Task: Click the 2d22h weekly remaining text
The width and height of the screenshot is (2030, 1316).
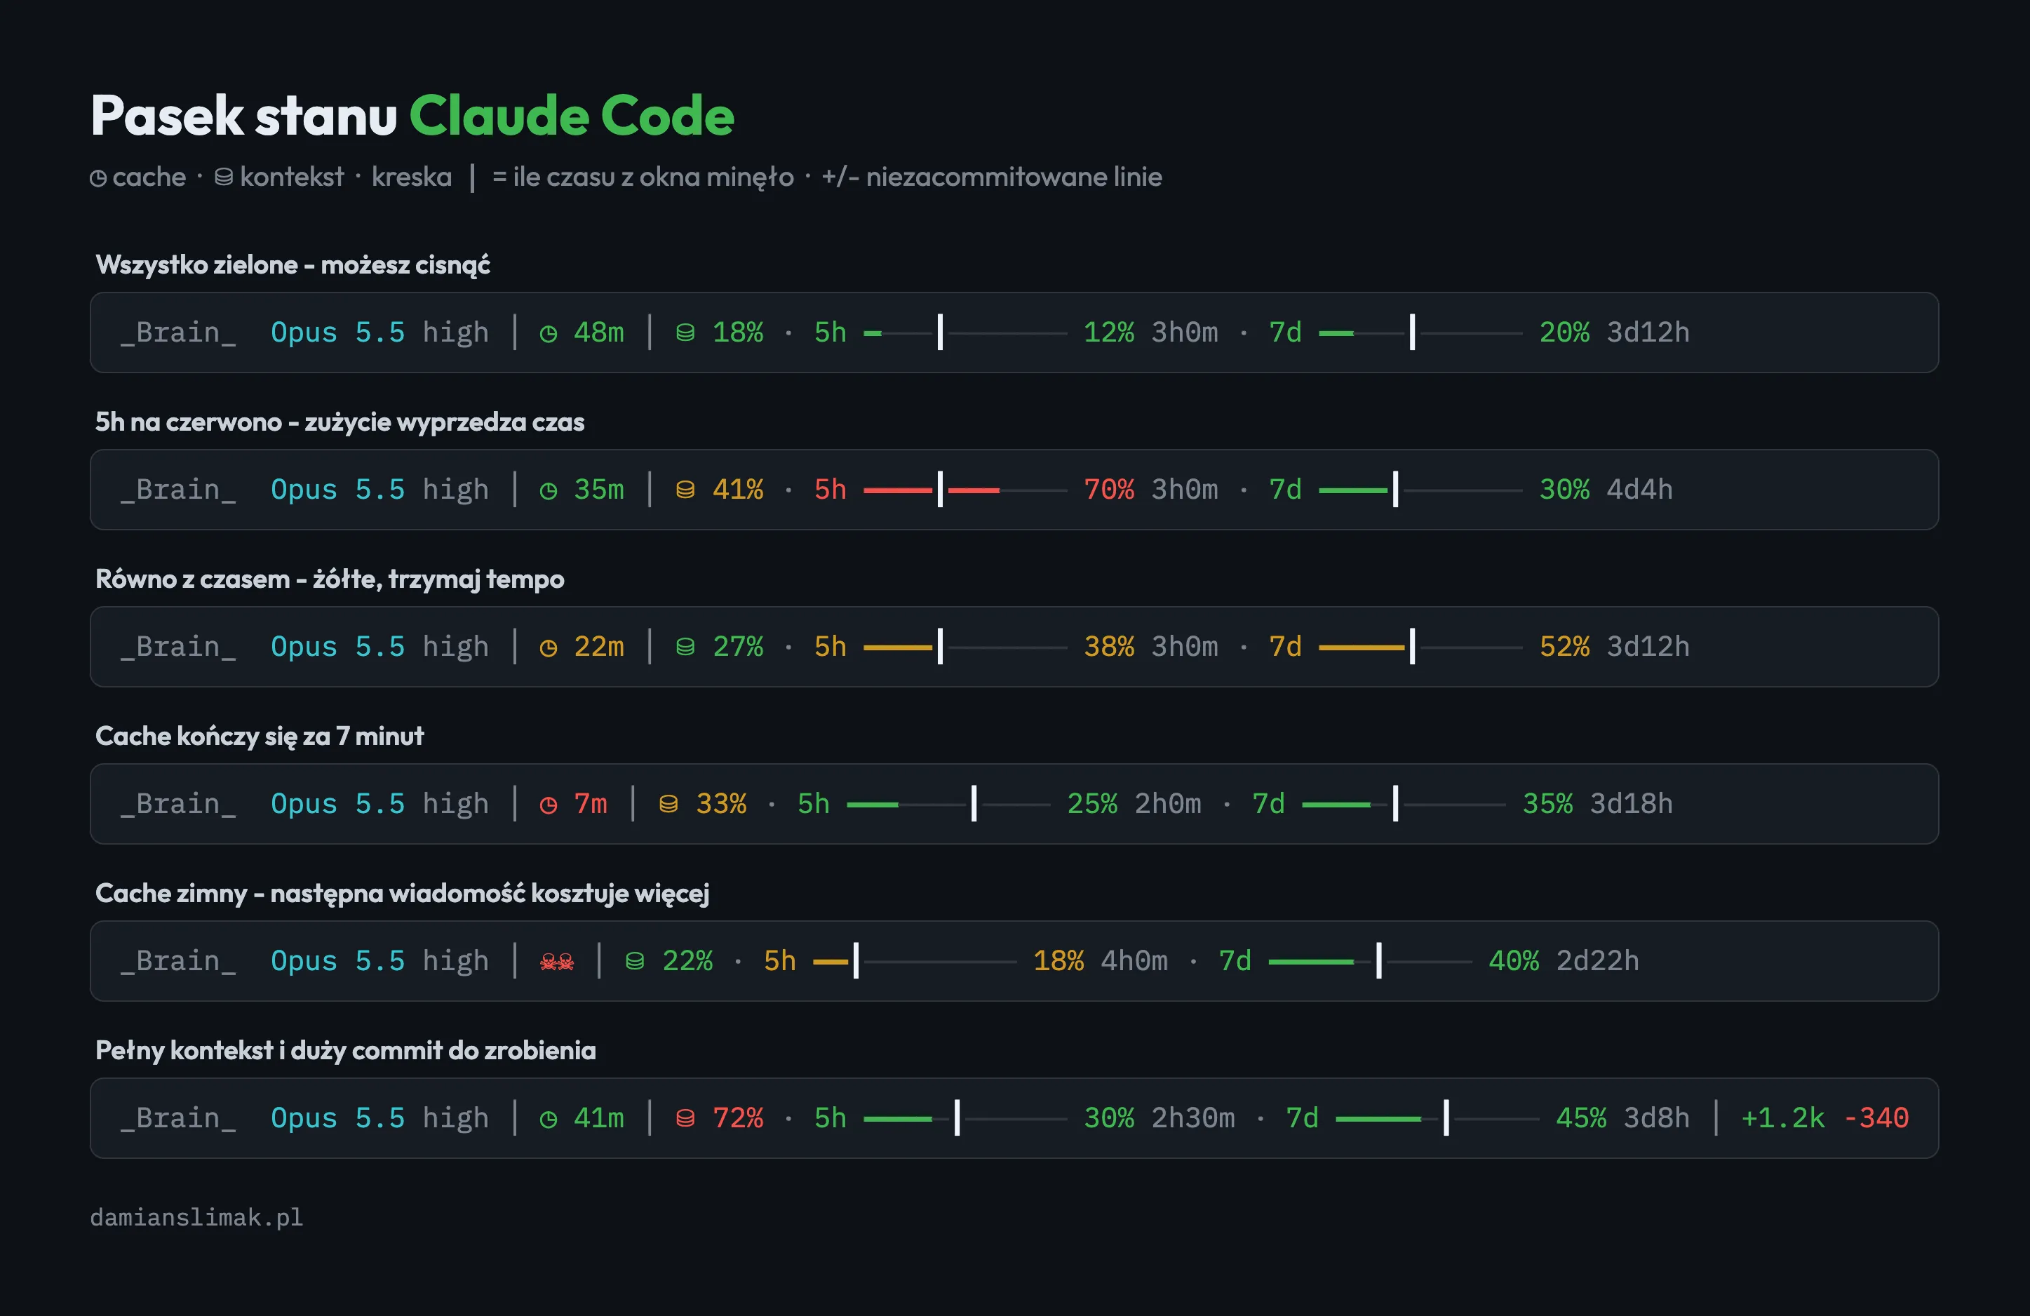Action: (x=1598, y=961)
